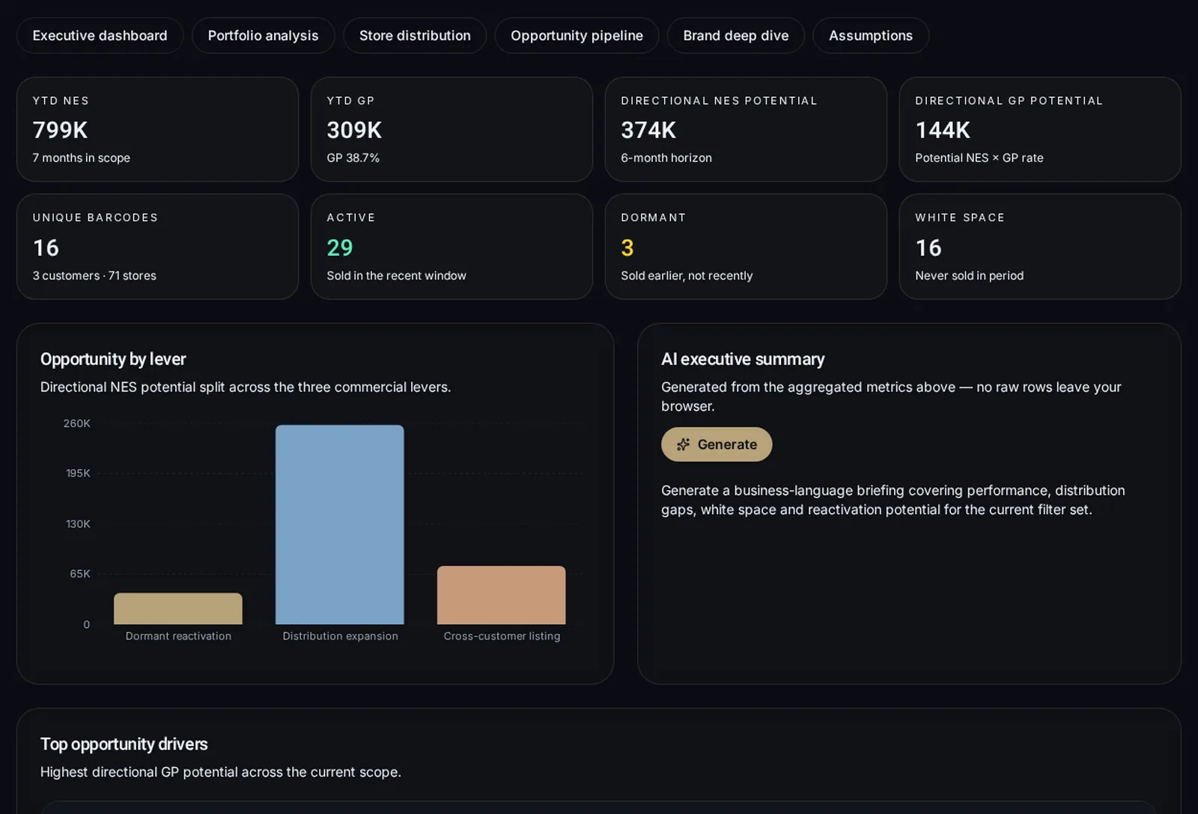The height and width of the screenshot is (814, 1198).
Task: Go to the Store distribution tab
Action: click(x=415, y=36)
